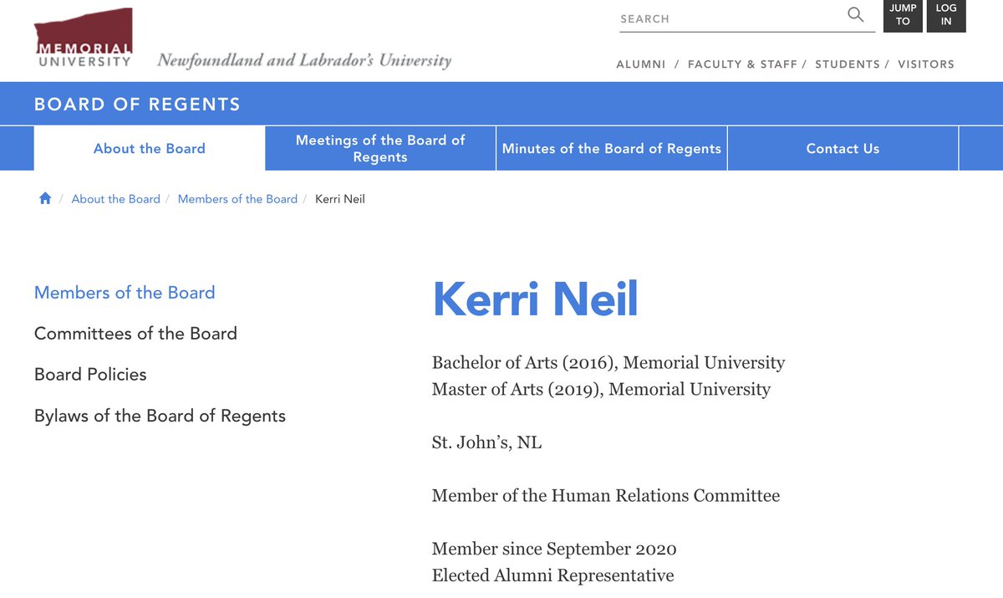
Task: Open Minutes of the Board of Regents tab
Action: tap(612, 148)
